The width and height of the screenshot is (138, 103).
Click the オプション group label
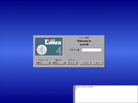[72, 60]
